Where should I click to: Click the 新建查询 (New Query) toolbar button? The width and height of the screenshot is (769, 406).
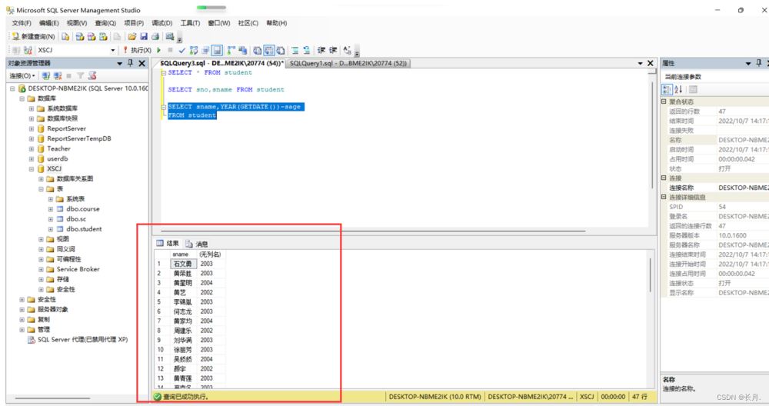pos(34,36)
